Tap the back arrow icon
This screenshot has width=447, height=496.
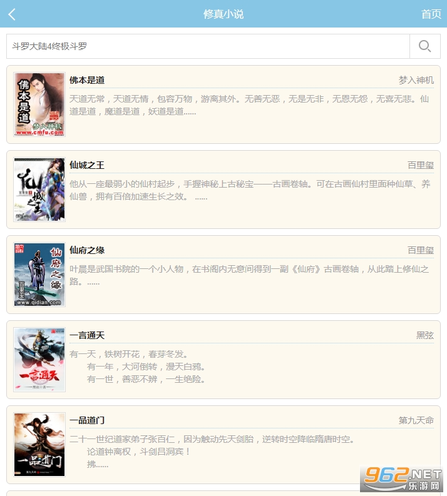coord(12,14)
